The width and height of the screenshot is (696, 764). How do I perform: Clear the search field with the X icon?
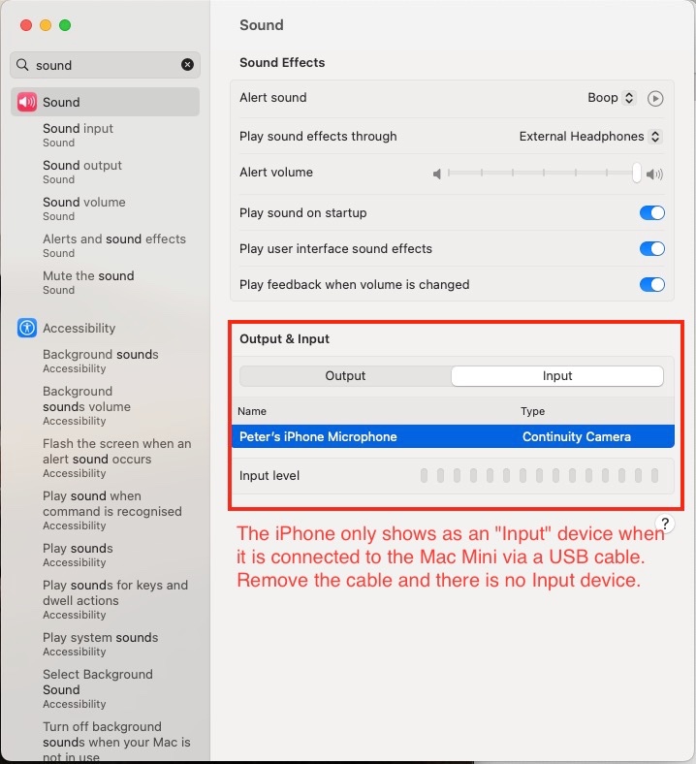click(x=187, y=65)
